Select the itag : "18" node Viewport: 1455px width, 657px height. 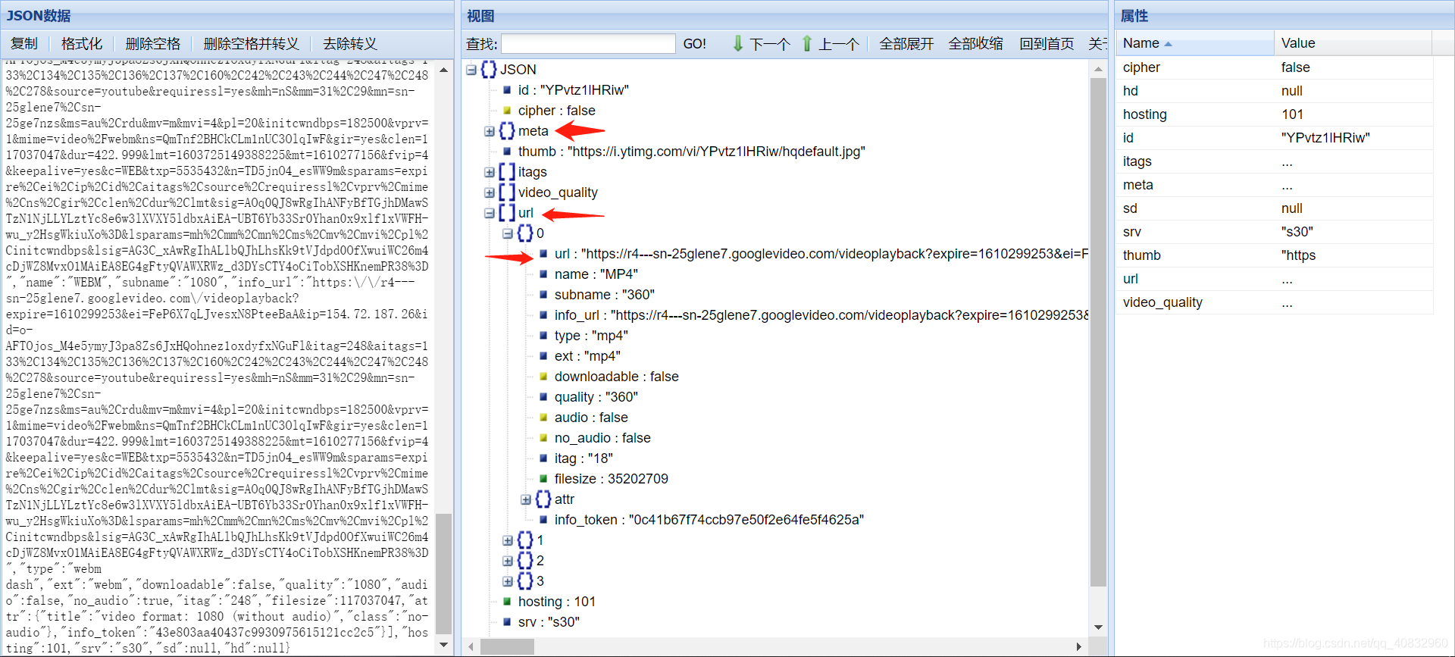[584, 458]
